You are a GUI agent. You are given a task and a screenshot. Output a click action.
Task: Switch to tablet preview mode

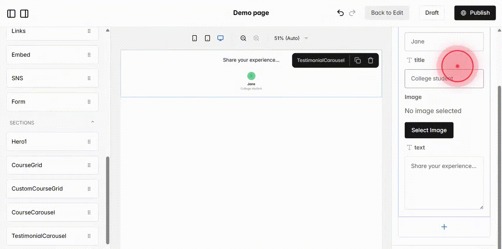pos(207,38)
